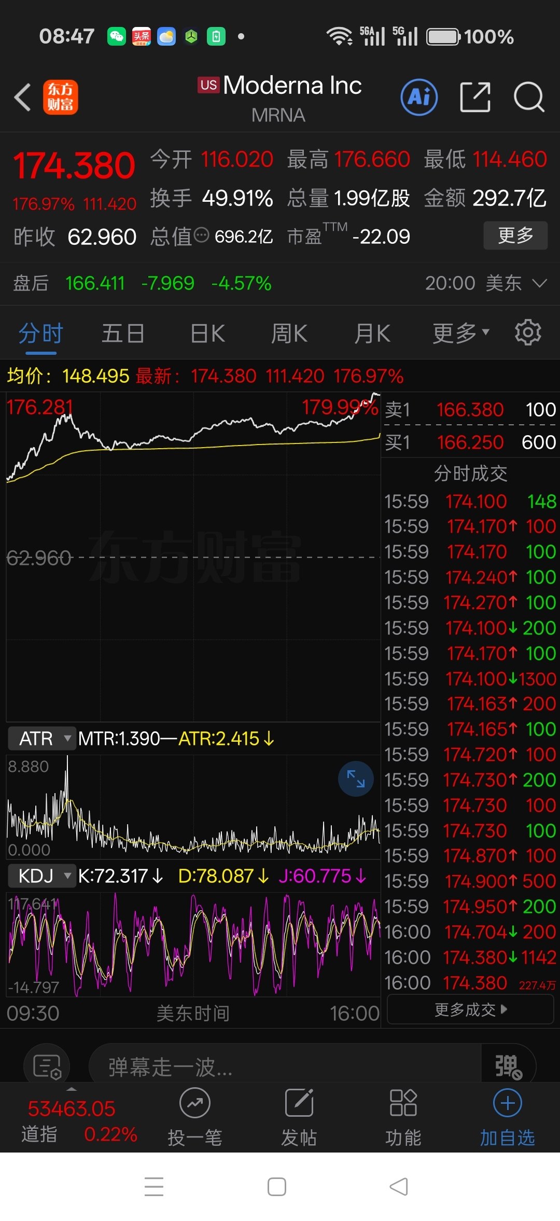Tap the Moderna Inc title
560x1221 pixels.
(x=292, y=86)
